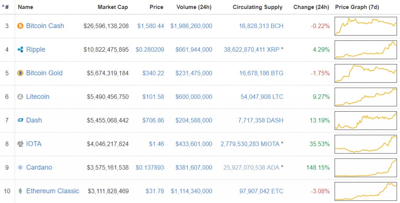
Task: Sort by rank number column header
Action: [6, 7]
